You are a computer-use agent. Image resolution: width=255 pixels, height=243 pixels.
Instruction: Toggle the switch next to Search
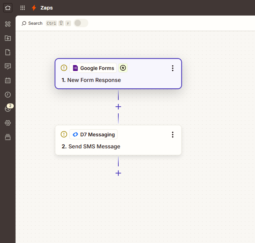tap(81, 23)
